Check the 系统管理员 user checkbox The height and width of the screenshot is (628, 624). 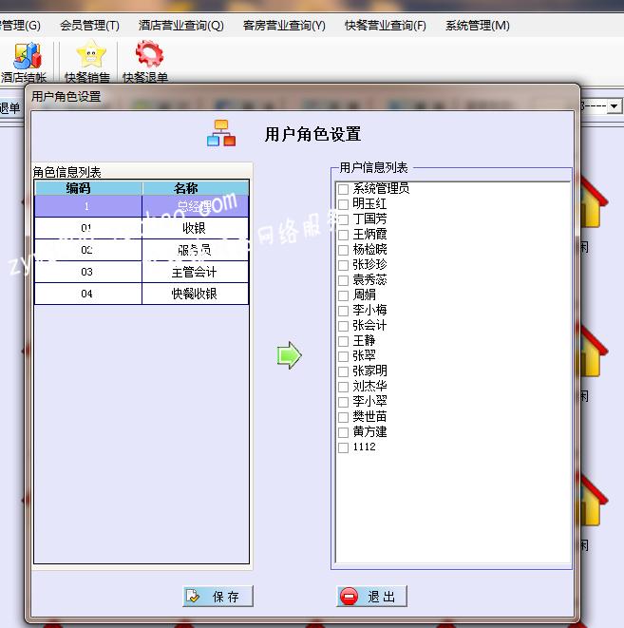(343, 189)
